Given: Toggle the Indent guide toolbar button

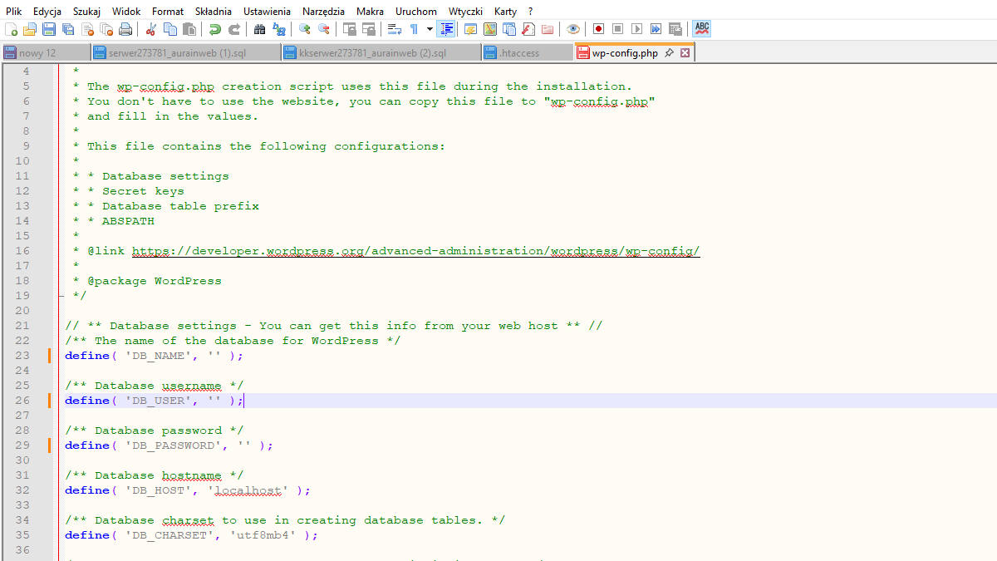Looking at the screenshot, I should tap(446, 29).
